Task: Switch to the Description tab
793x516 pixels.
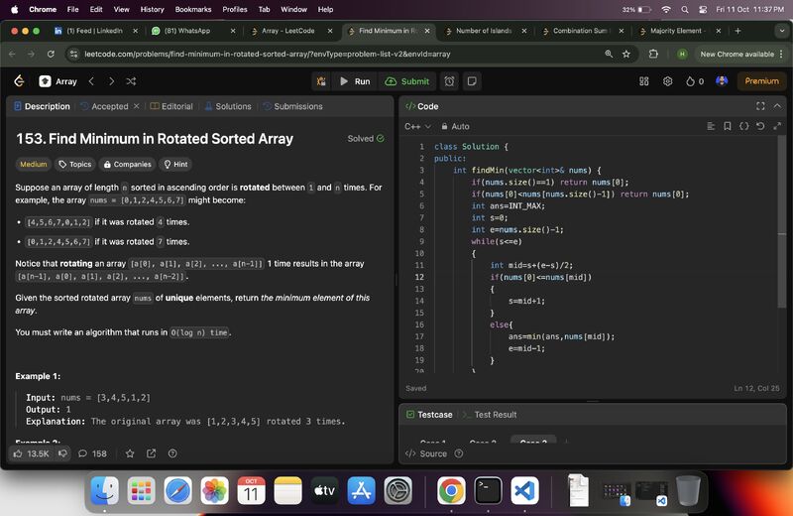Action: coord(43,106)
